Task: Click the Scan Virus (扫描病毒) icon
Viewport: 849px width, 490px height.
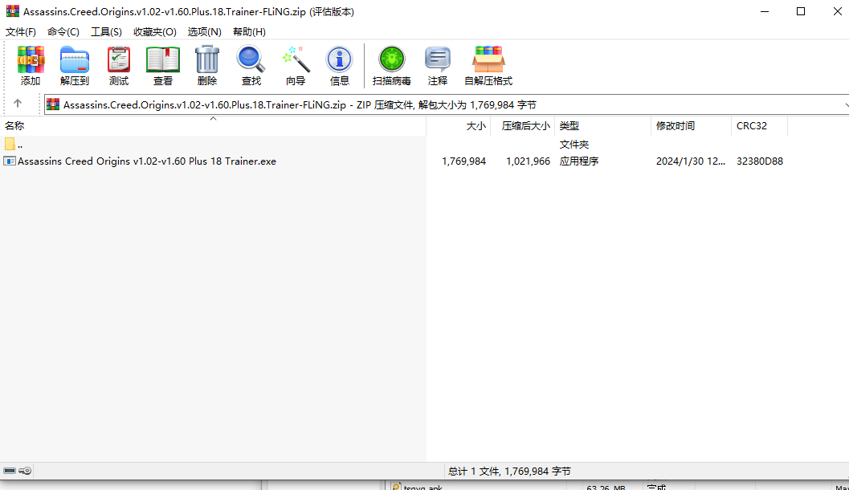Action: click(x=391, y=65)
